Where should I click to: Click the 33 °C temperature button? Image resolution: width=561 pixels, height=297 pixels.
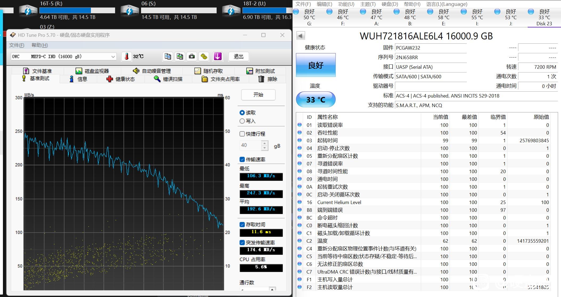point(316,100)
